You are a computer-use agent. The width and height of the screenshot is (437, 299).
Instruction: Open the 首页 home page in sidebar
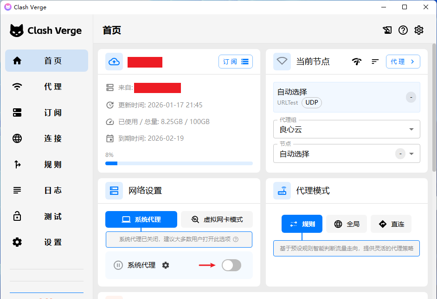point(46,61)
